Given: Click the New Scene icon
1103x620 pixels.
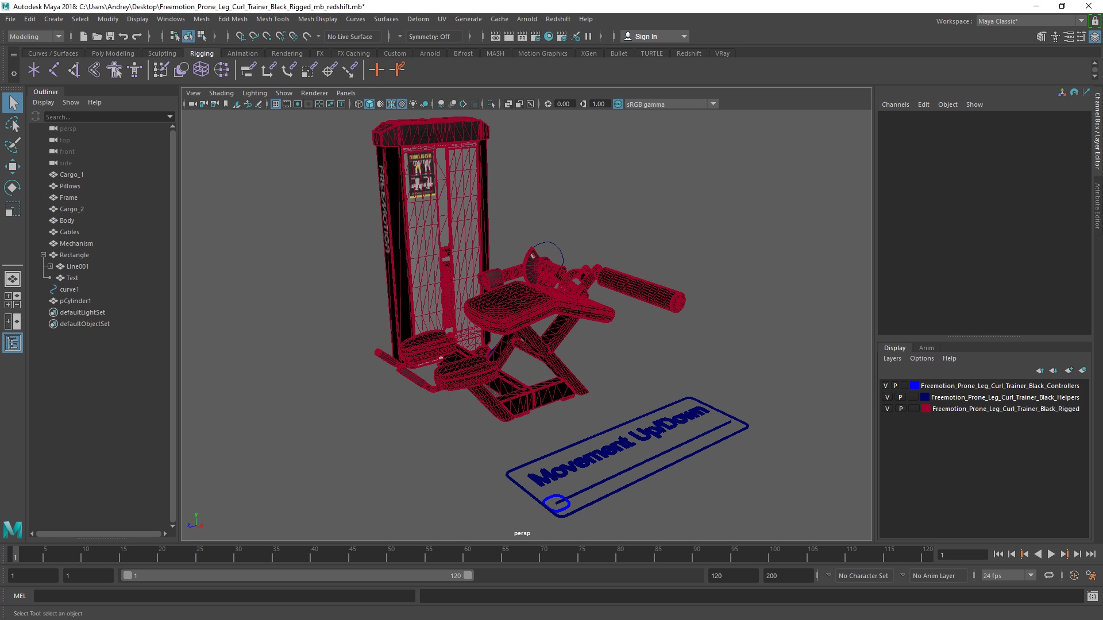Looking at the screenshot, I should pos(83,36).
